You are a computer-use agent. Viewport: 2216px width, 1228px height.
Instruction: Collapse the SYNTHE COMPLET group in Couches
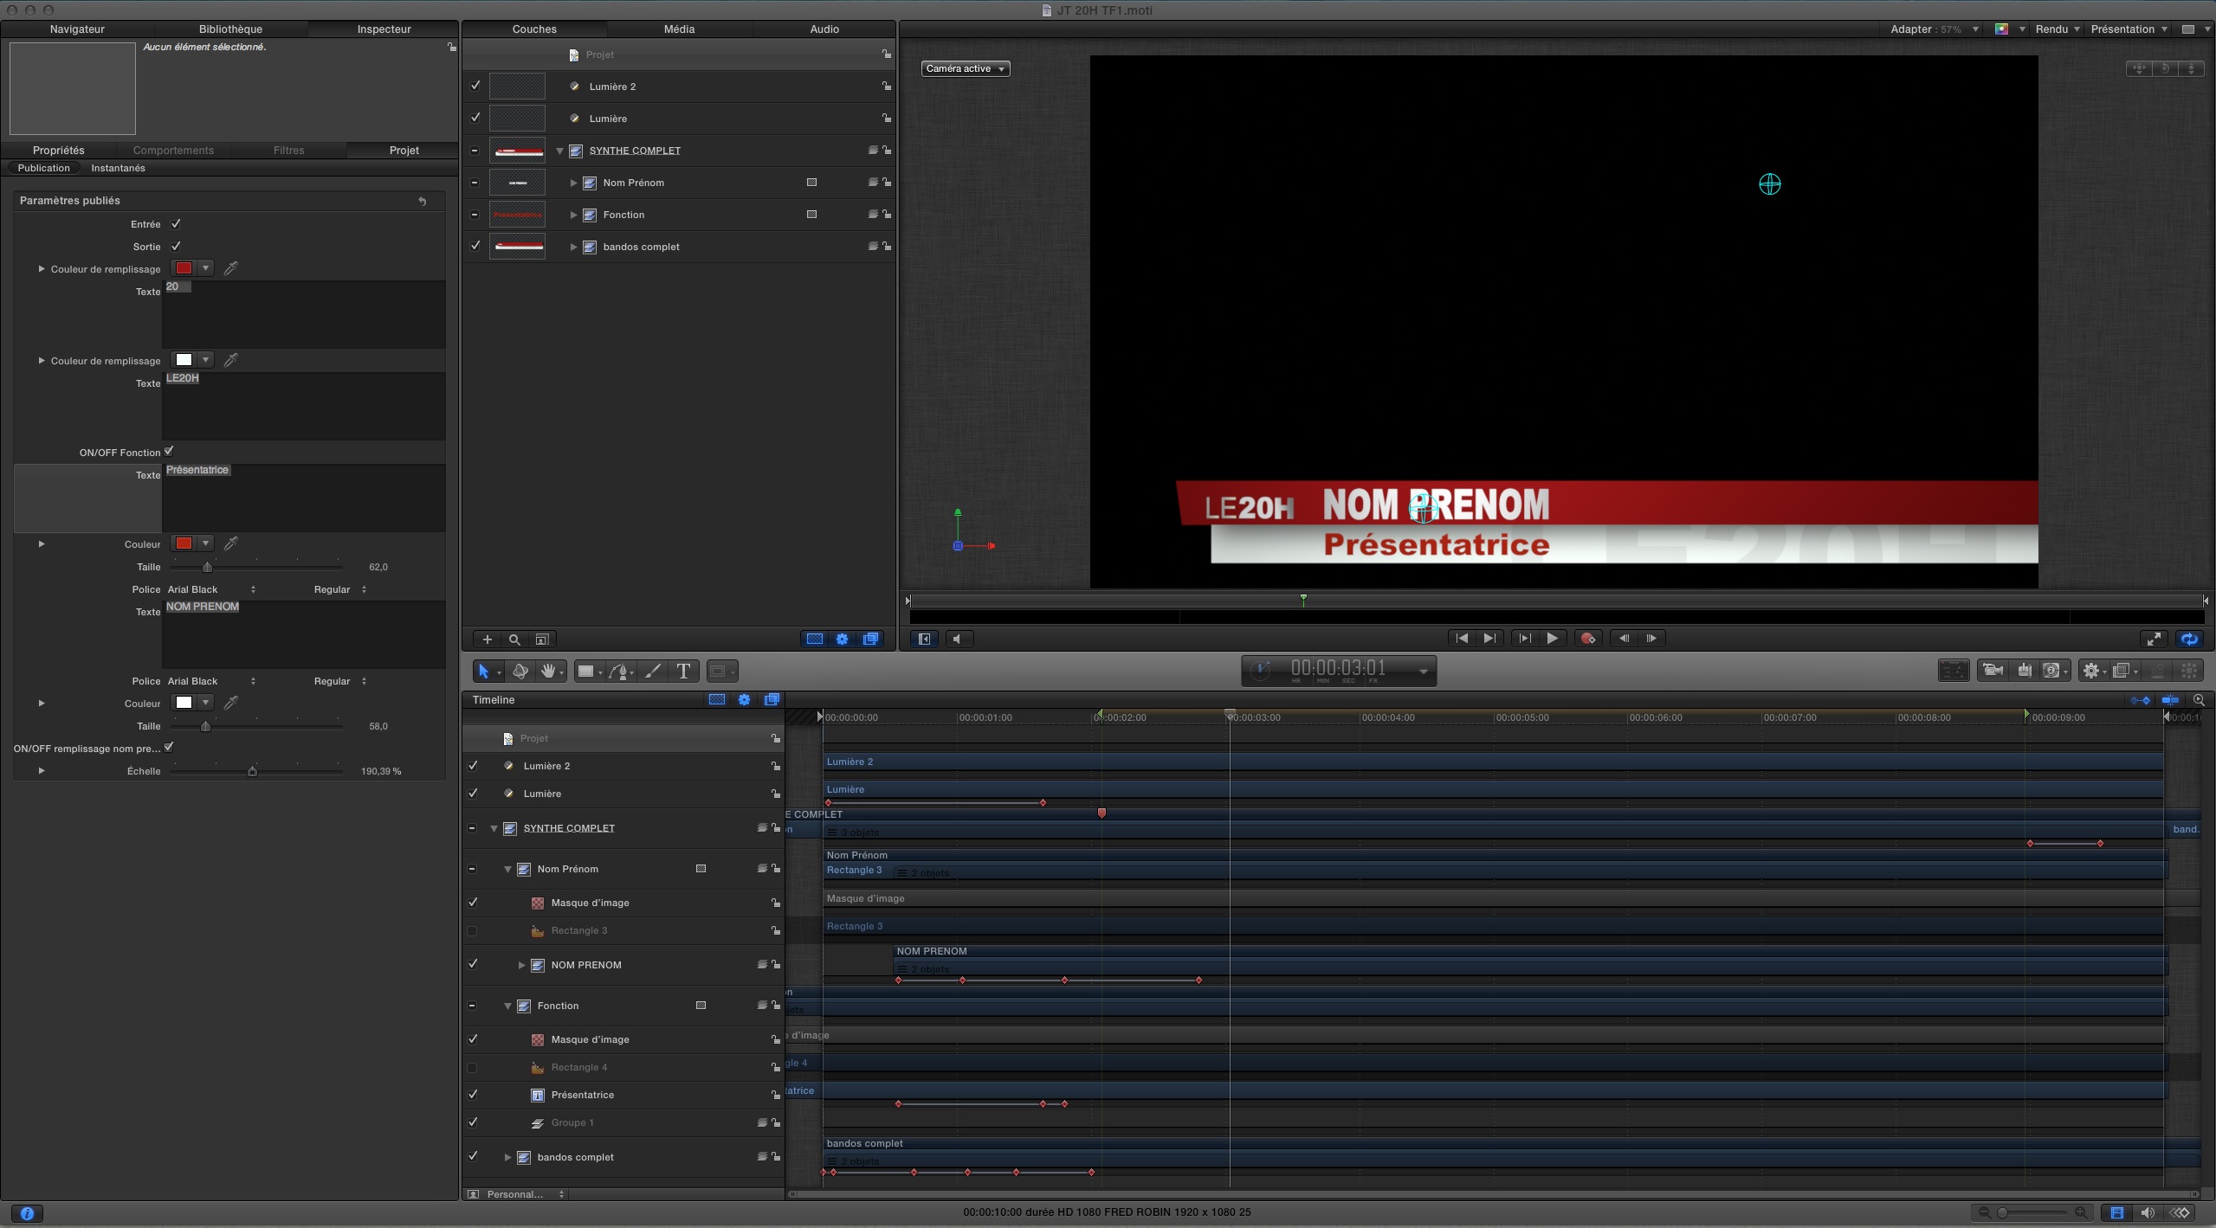pos(559,151)
